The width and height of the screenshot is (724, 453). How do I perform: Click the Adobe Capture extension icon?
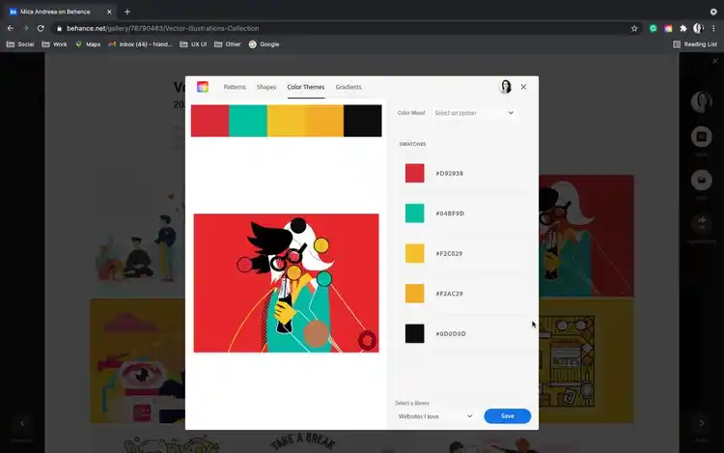point(668,28)
